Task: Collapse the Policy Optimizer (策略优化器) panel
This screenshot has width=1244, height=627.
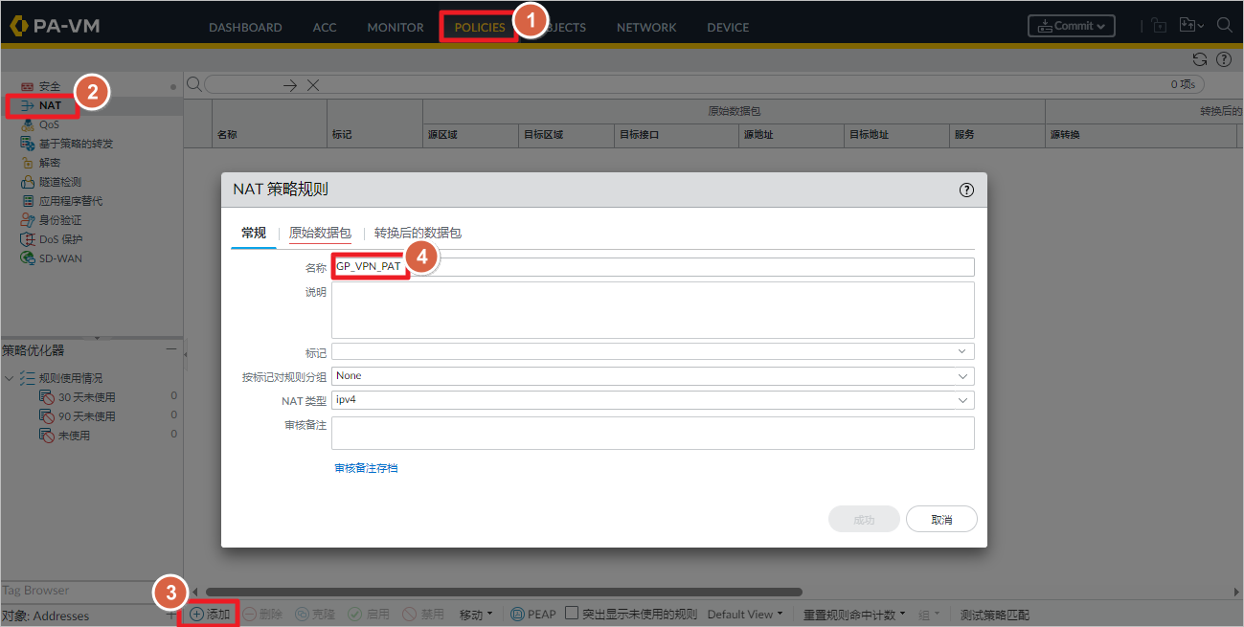Action: point(170,350)
